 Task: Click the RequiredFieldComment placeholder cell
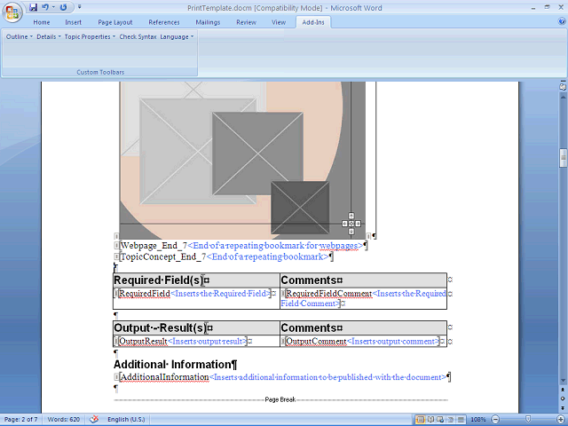[x=363, y=298]
